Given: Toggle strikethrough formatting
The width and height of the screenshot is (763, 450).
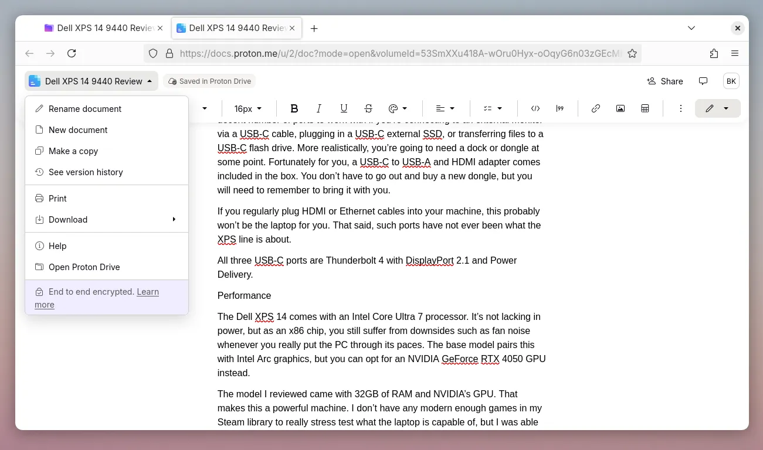Looking at the screenshot, I should (368, 108).
